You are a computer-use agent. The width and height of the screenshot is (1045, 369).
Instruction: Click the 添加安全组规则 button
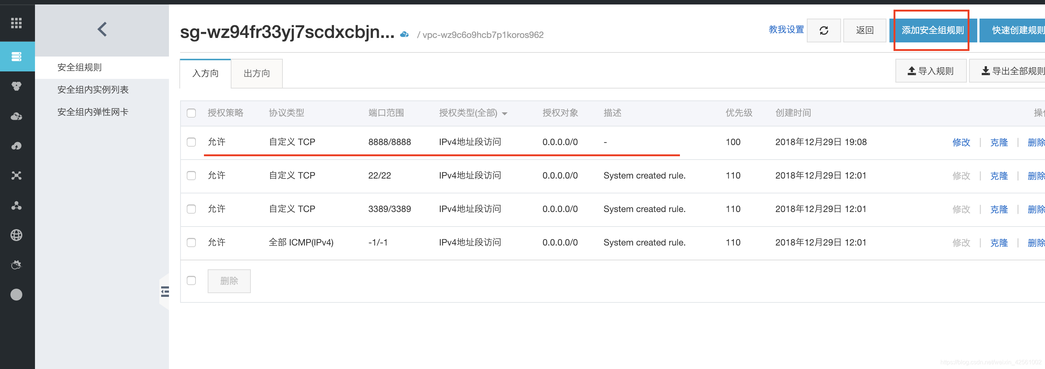(x=932, y=31)
